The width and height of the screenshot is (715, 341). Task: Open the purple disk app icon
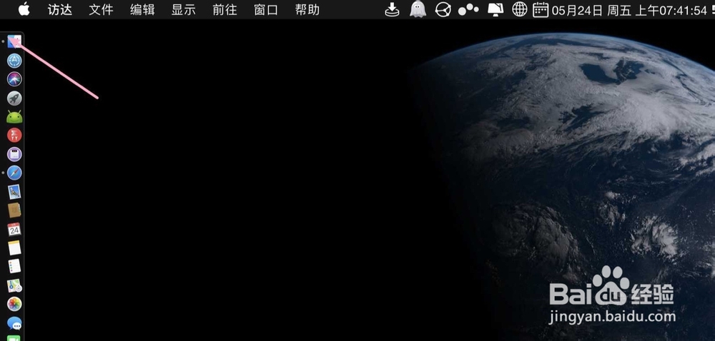coord(14,155)
